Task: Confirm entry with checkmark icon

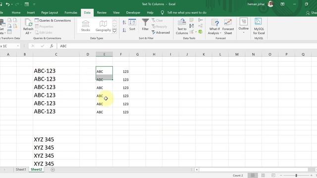Action: (42, 46)
